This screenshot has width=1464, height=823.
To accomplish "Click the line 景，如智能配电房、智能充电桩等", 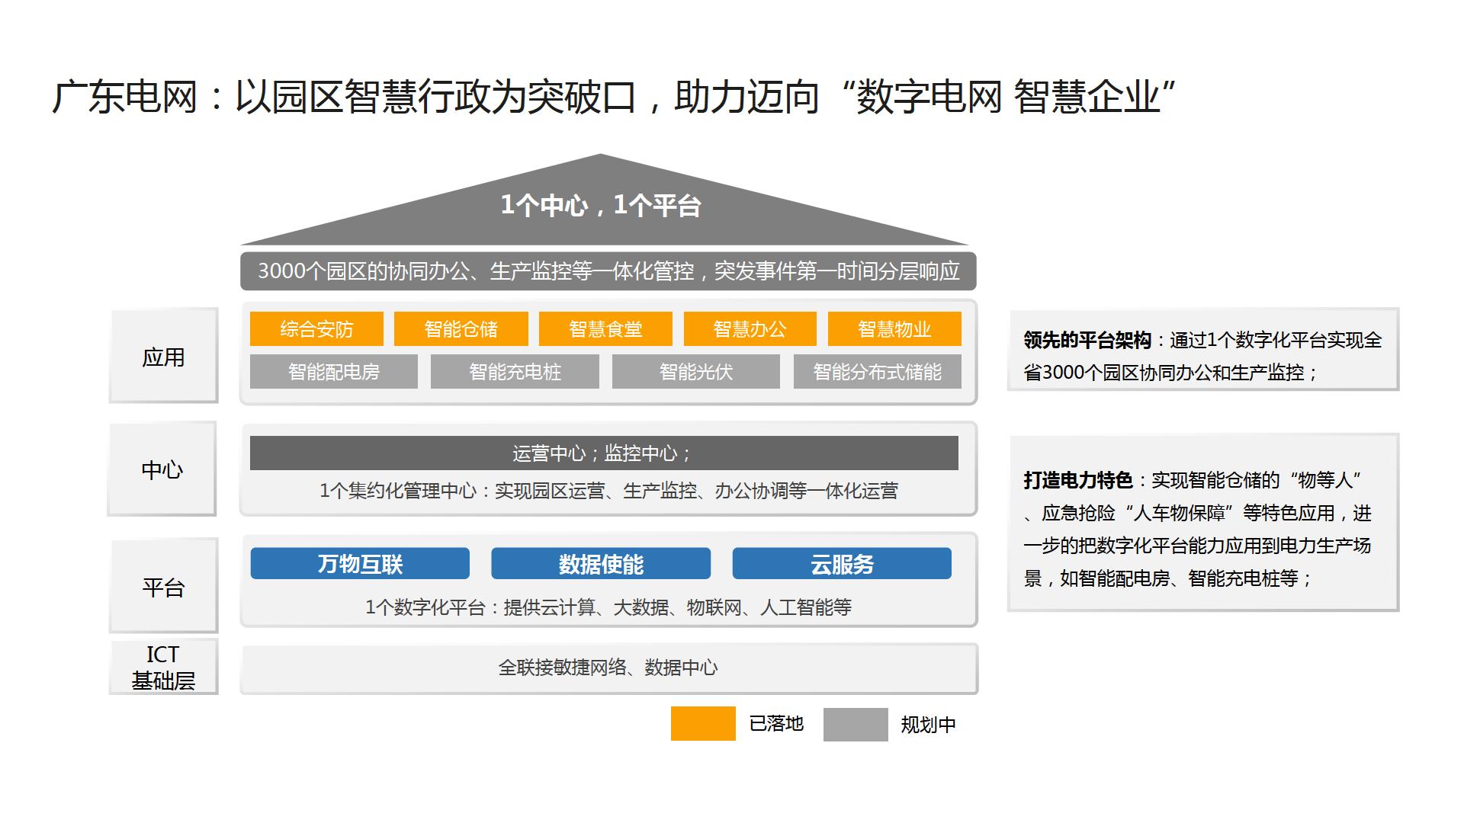I will point(1167,578).
